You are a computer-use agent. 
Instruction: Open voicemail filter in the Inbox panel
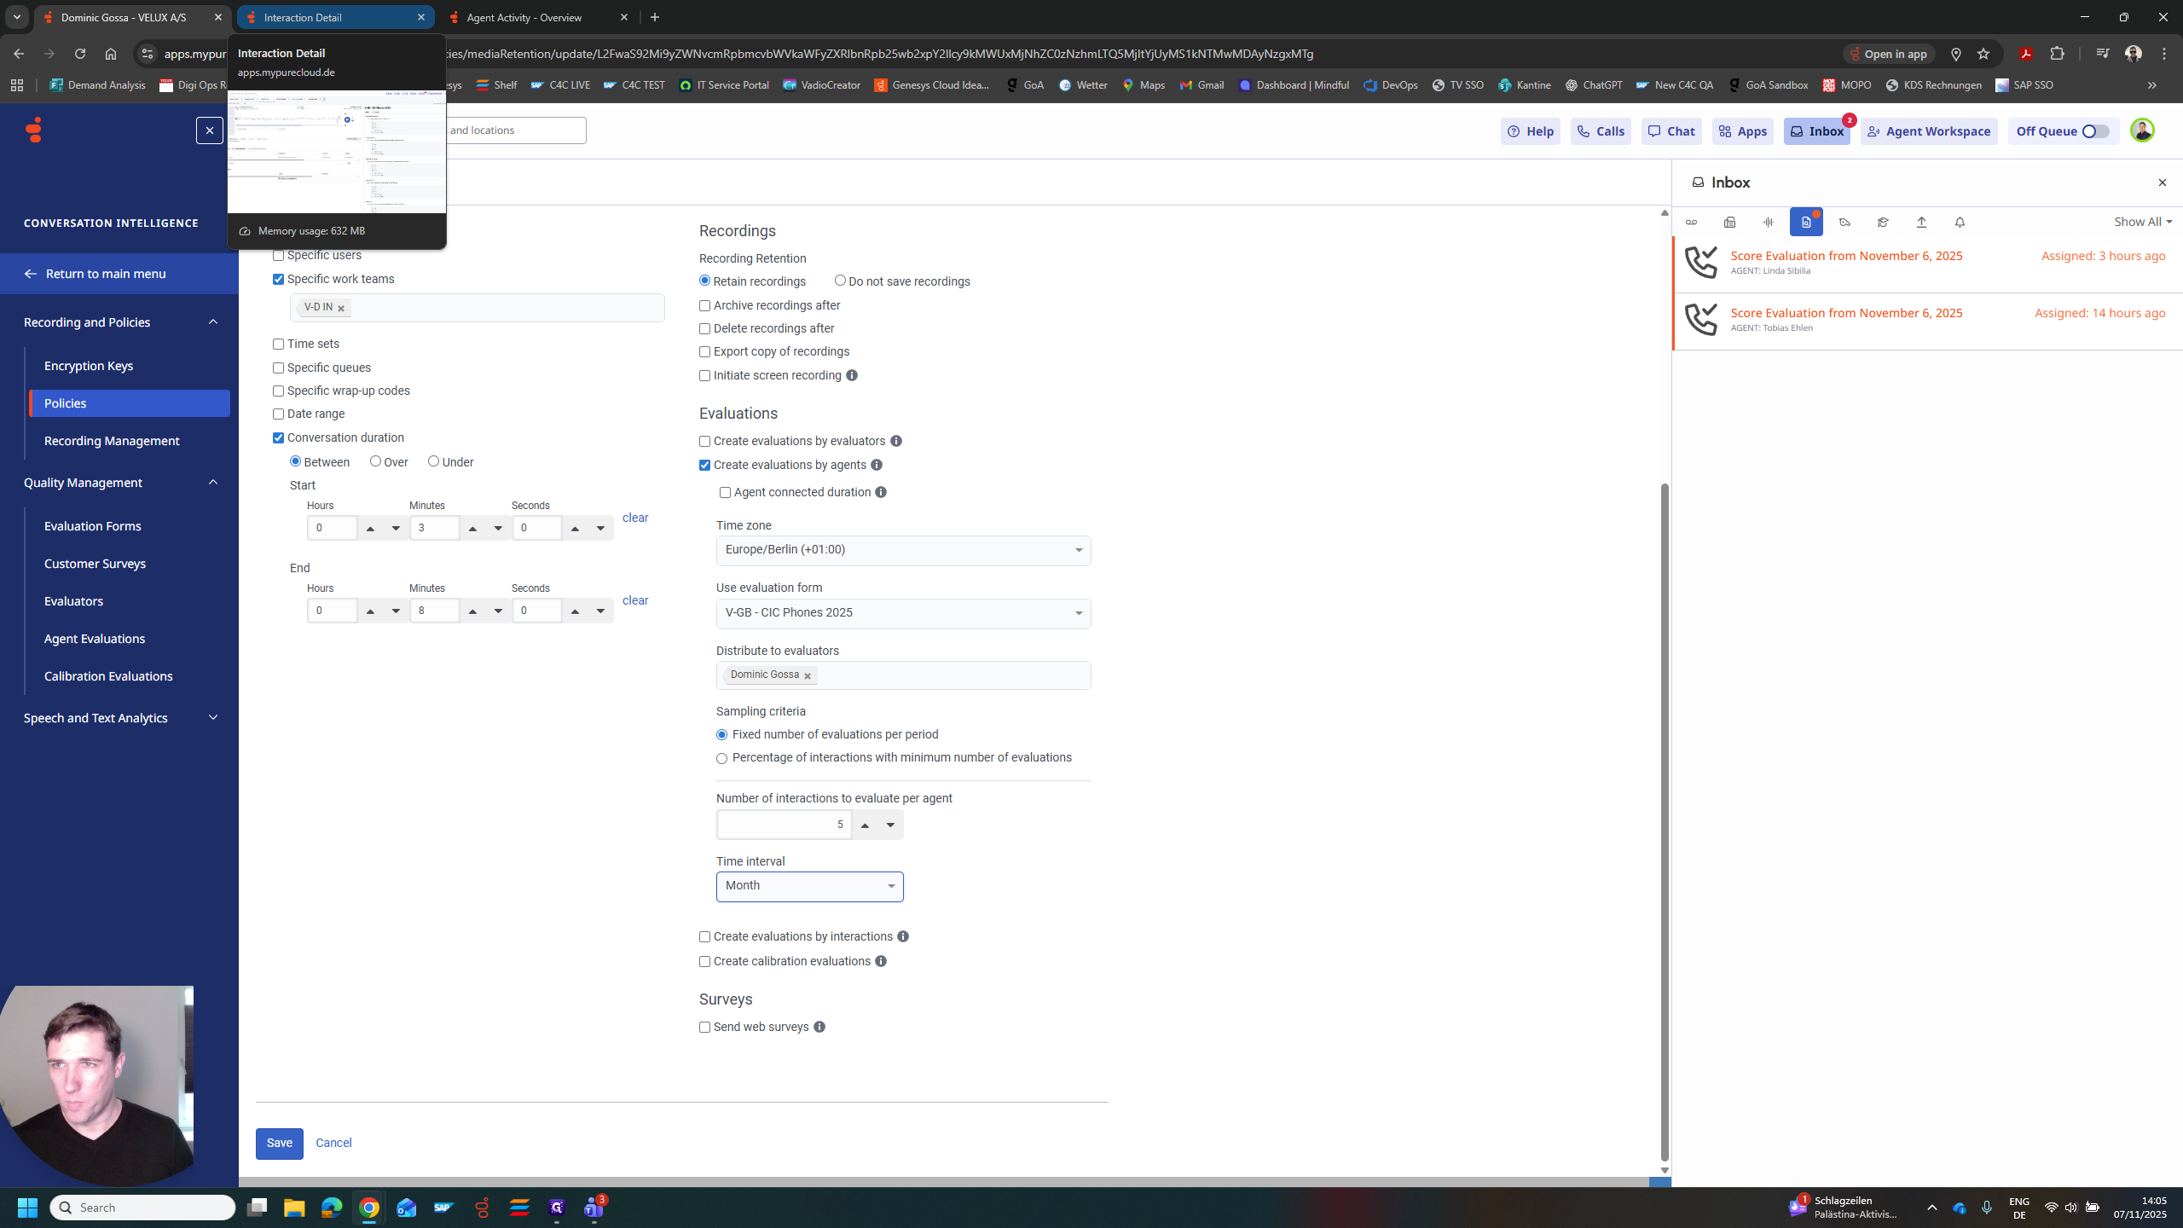[x=1691, y=222]
